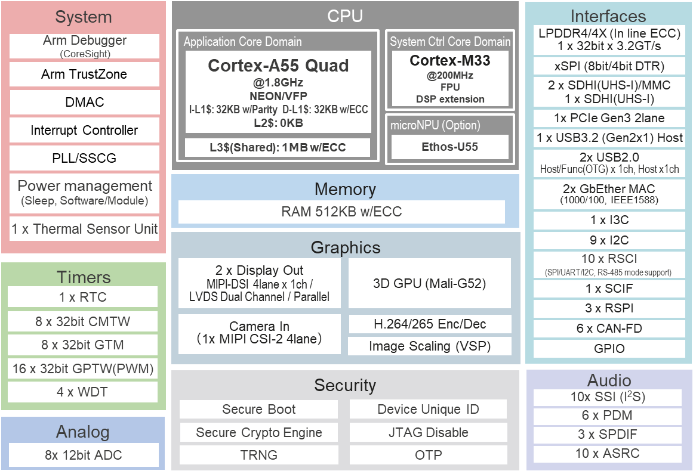Screen dimensions: 693x471
Task: Expand the System Ctrl Core Domain section
Action: click(450, 42)
